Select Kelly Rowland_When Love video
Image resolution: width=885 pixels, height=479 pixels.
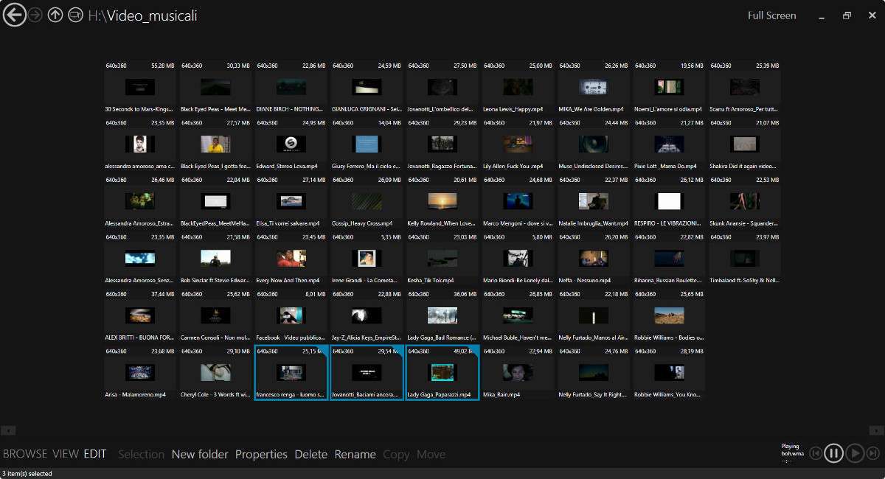coord(442,201)
